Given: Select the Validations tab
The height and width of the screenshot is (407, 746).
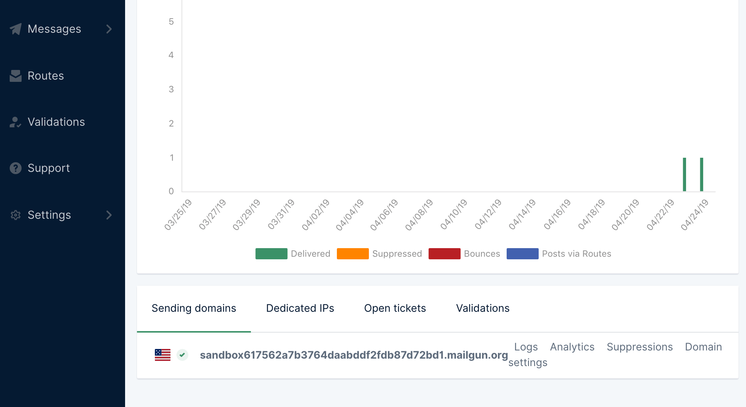Looking at the screenshot, I should click(482, 308).
